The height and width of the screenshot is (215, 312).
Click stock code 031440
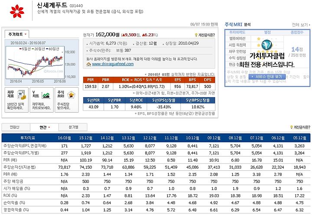coord(76,6)
